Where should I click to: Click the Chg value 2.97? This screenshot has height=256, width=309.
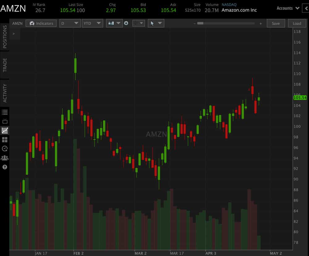tap(111, 10)
